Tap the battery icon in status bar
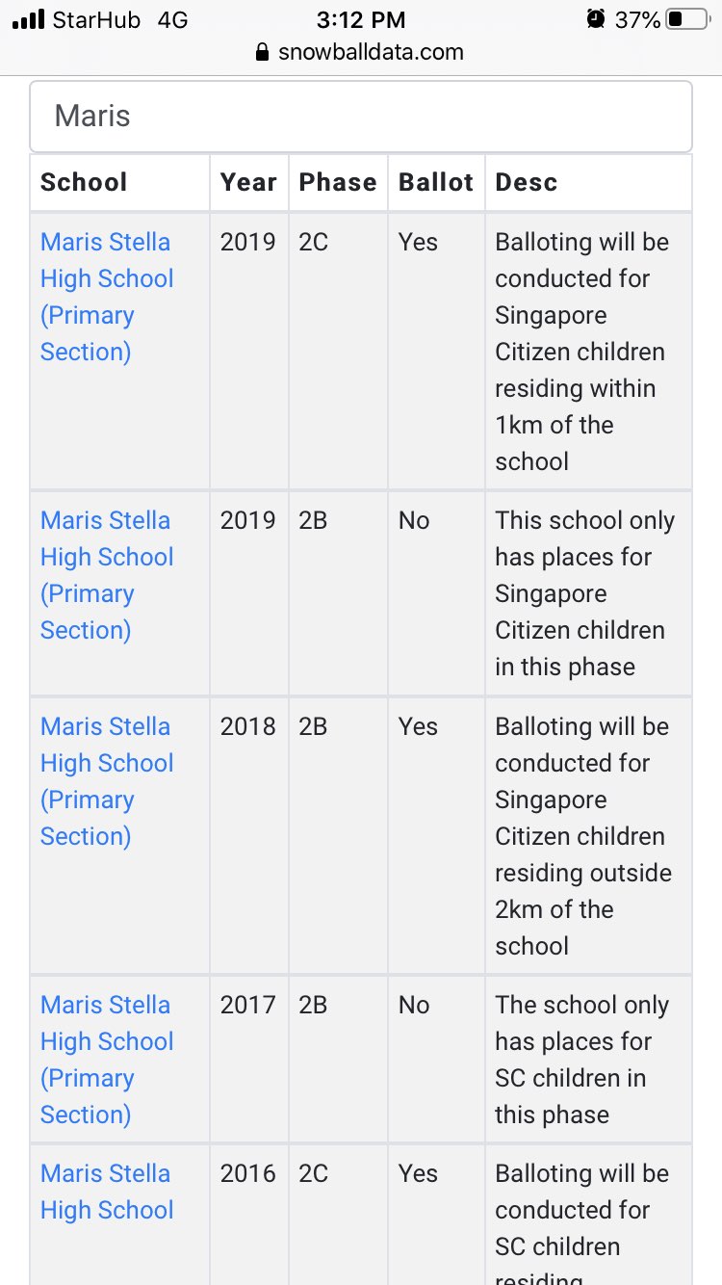The width and height of the screenshot is (722, 1285). click(687, 19)
